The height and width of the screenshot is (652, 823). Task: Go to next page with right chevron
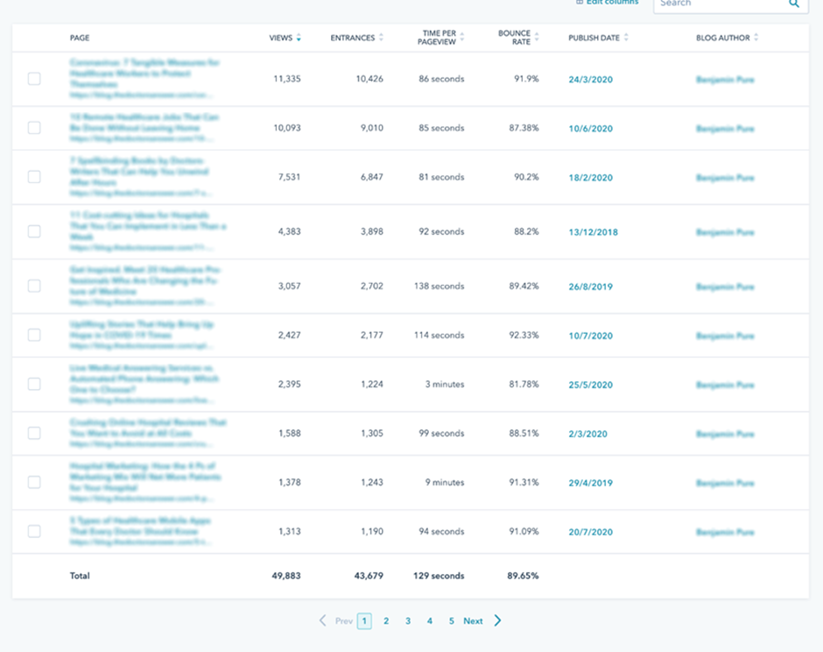pos(497,620)
